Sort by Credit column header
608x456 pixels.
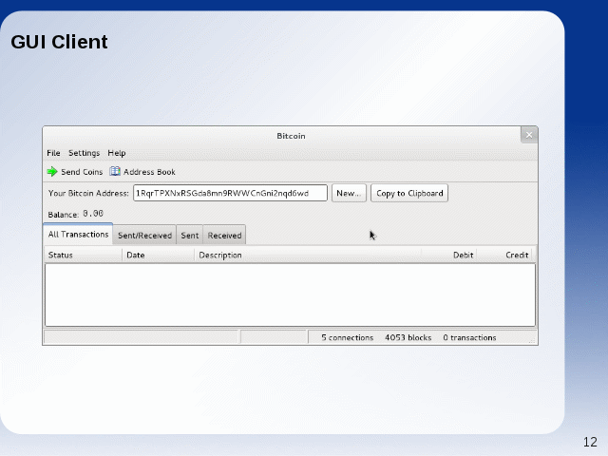coord(504,256)
